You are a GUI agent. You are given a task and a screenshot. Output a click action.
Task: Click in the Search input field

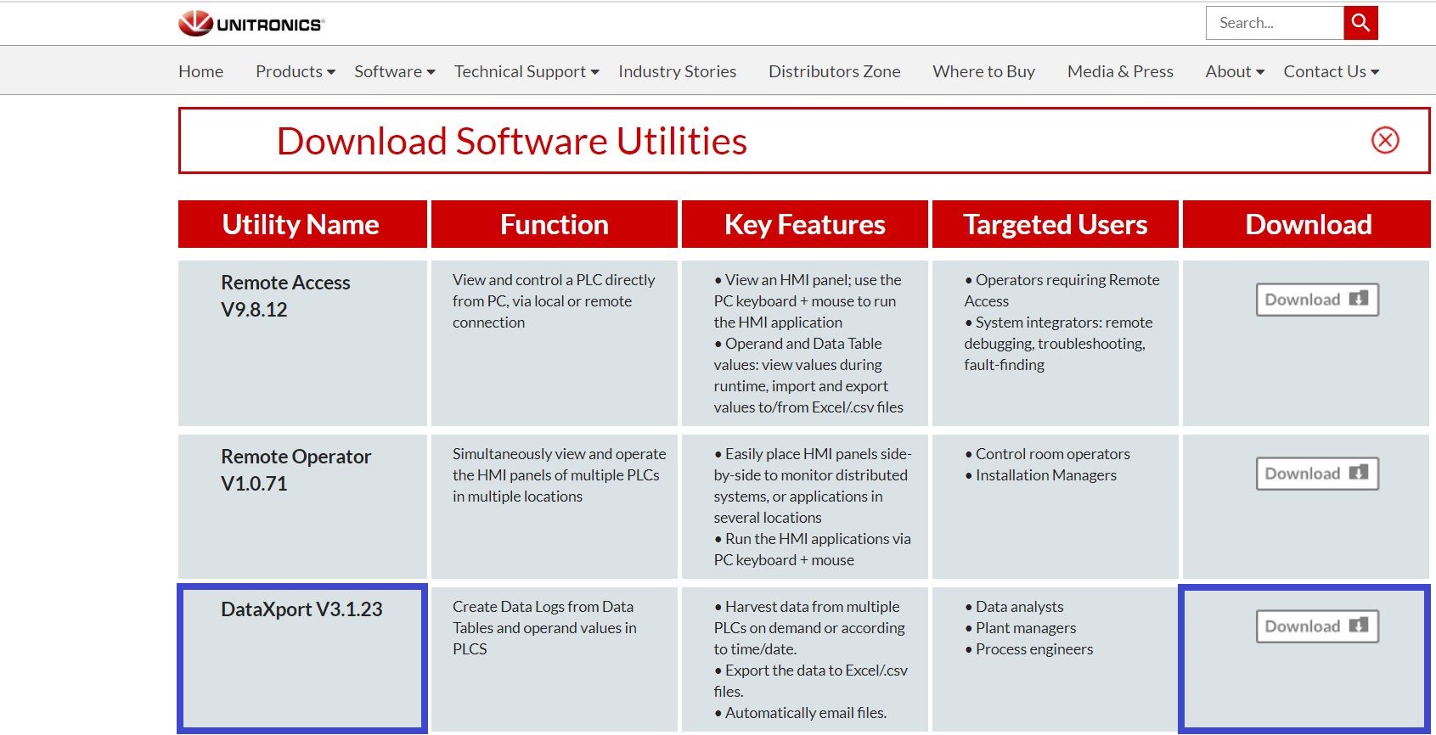coord(1275,23)
